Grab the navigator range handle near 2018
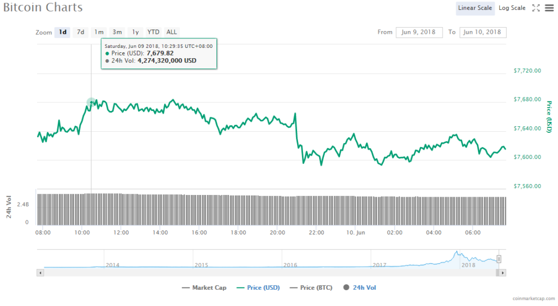 499,259
